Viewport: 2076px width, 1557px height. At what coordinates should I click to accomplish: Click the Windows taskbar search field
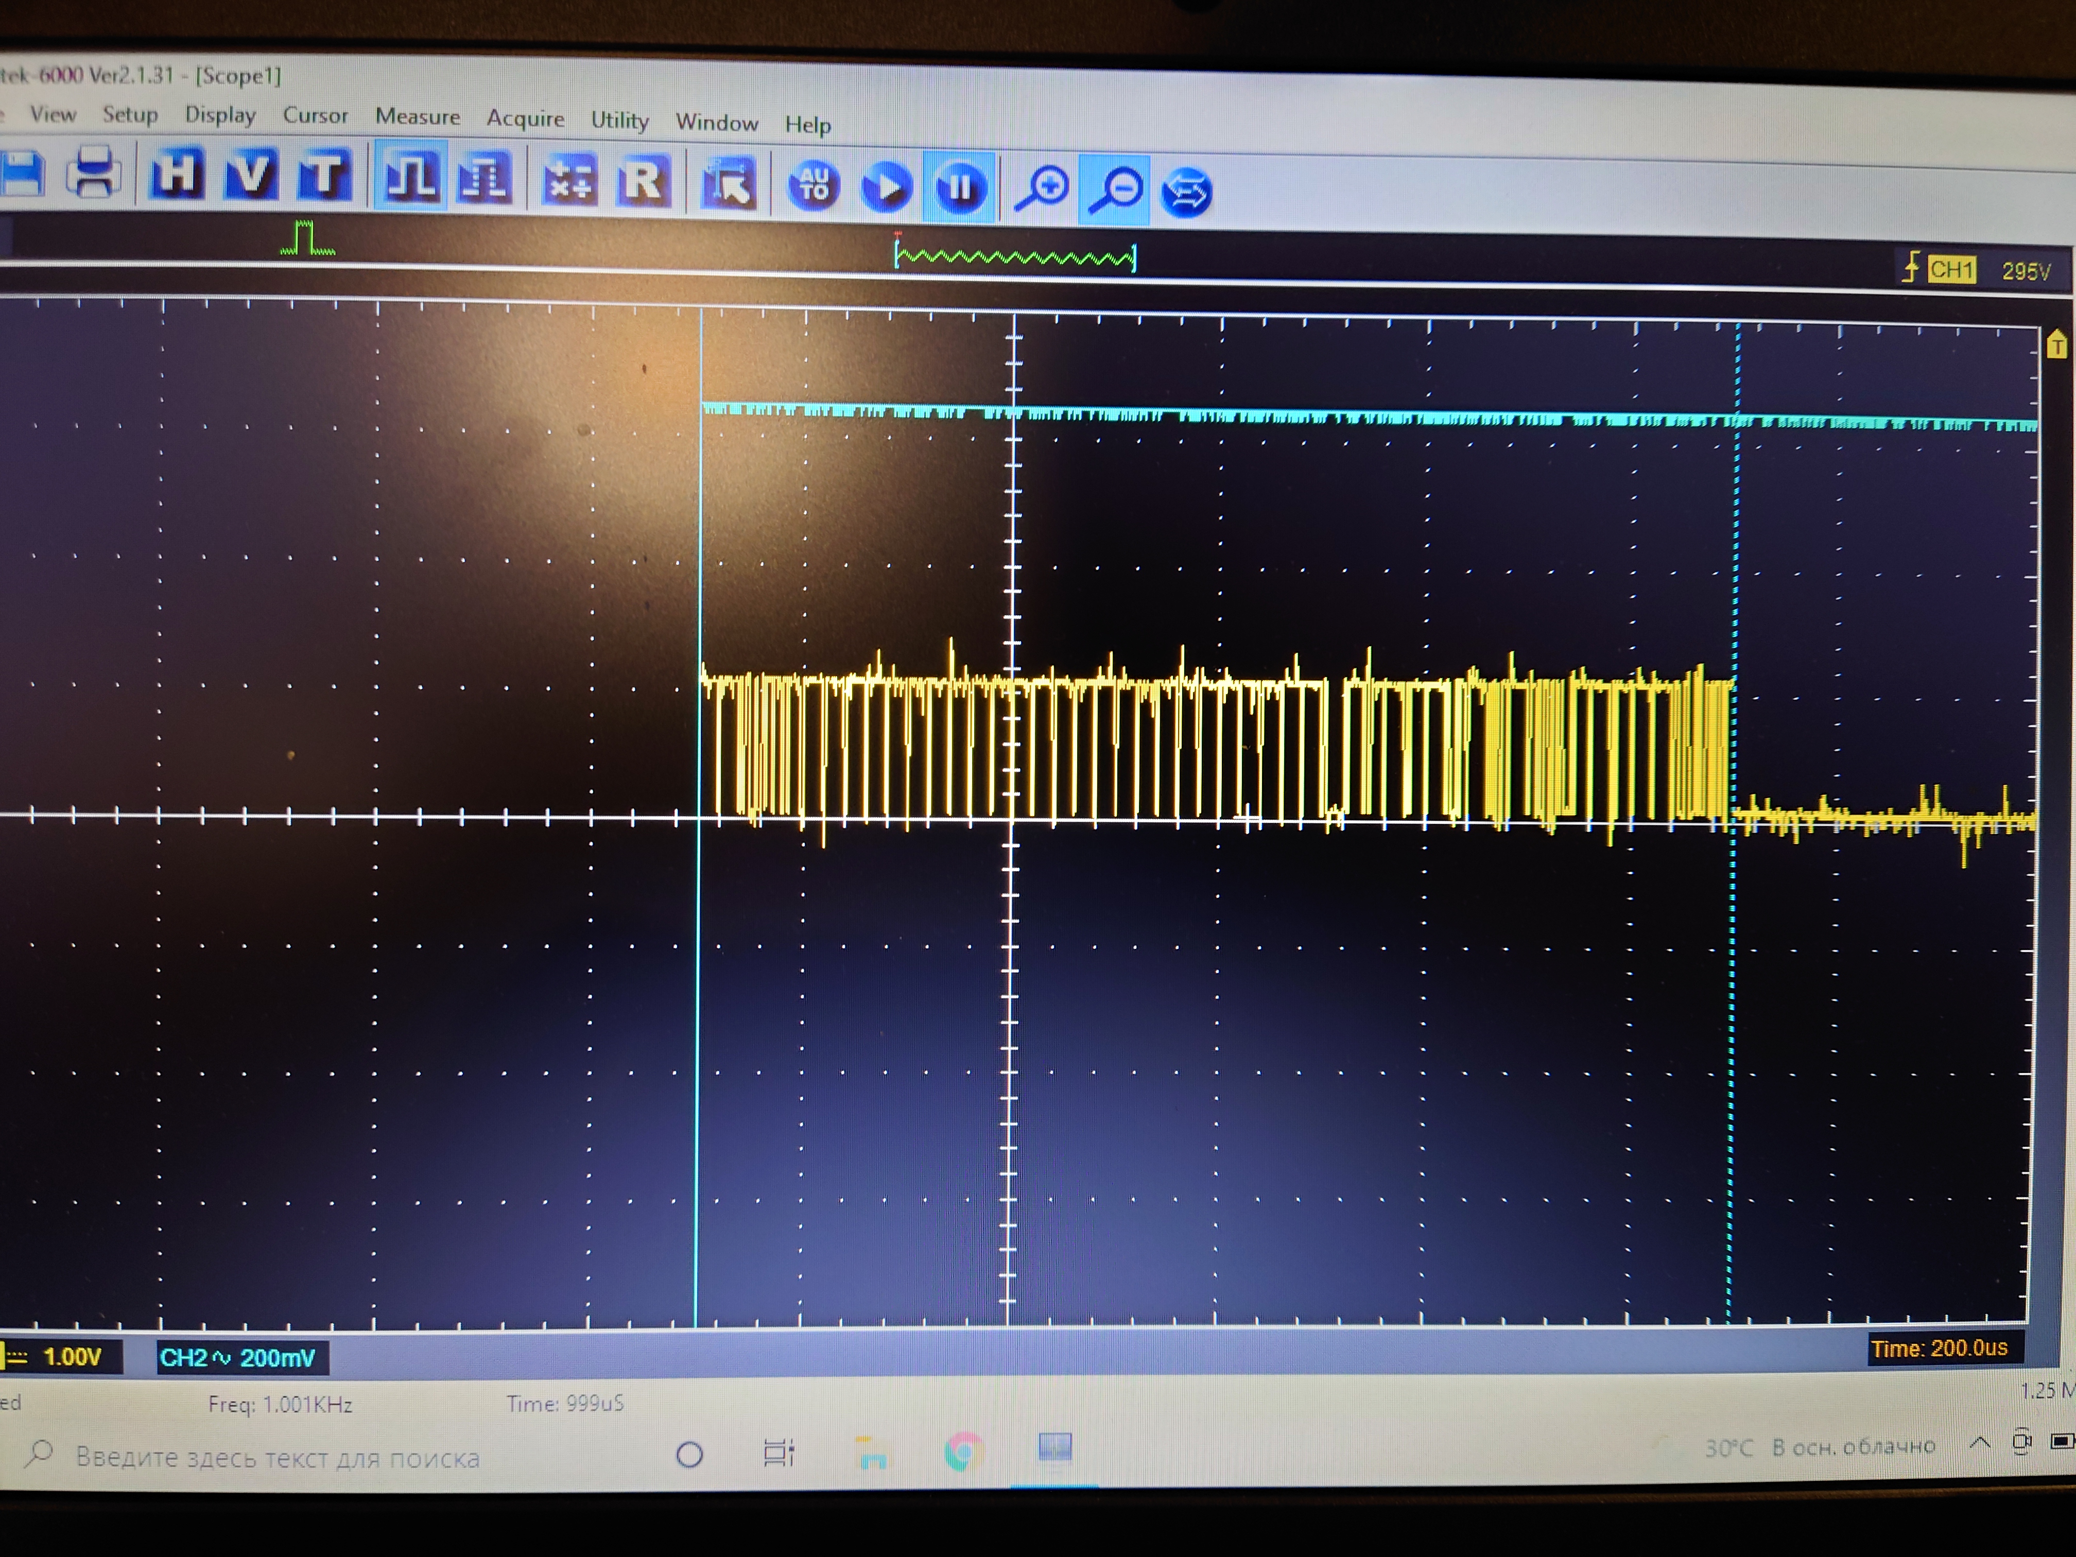coord(277,1458)
